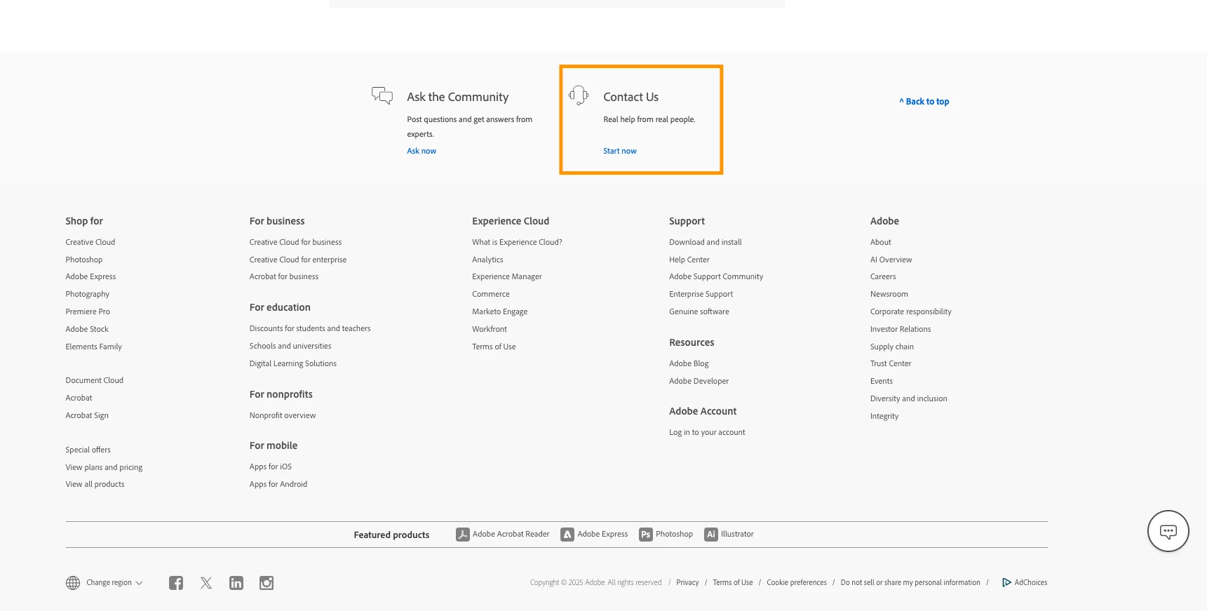The image size is (1207, 611).
Task: Click the Adobe Express product icon
Action: tap(567, 535)
